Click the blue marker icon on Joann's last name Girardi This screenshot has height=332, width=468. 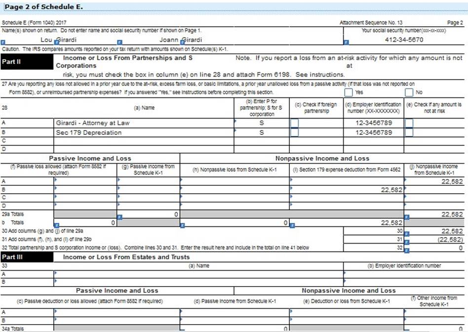point(183,42)
